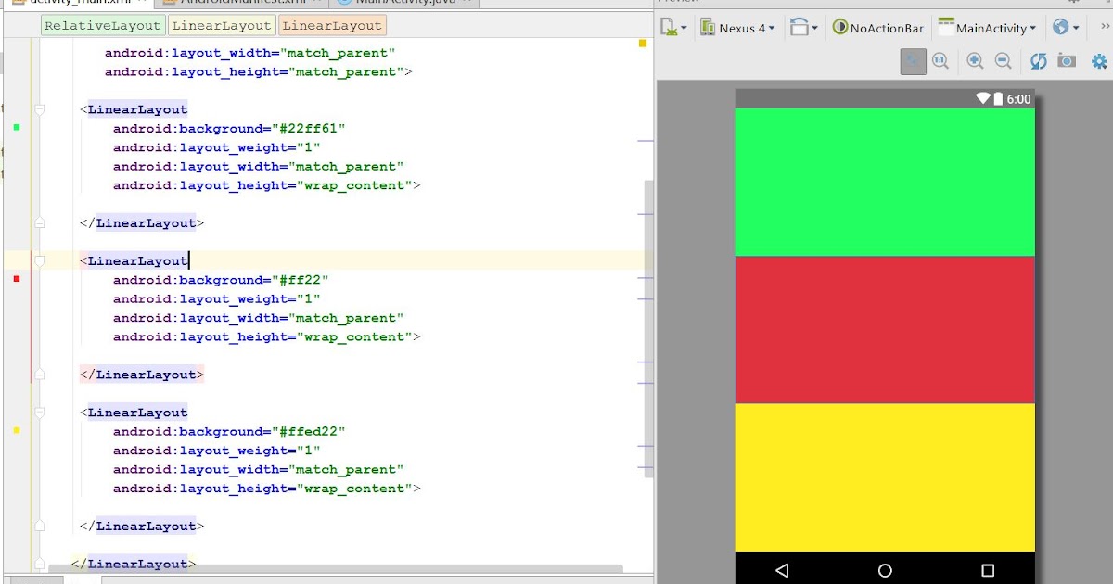Open the MainActivity association dropdown
This screenshot has height=584, width=1113.
pyautogui.click(x=987, y=28)
